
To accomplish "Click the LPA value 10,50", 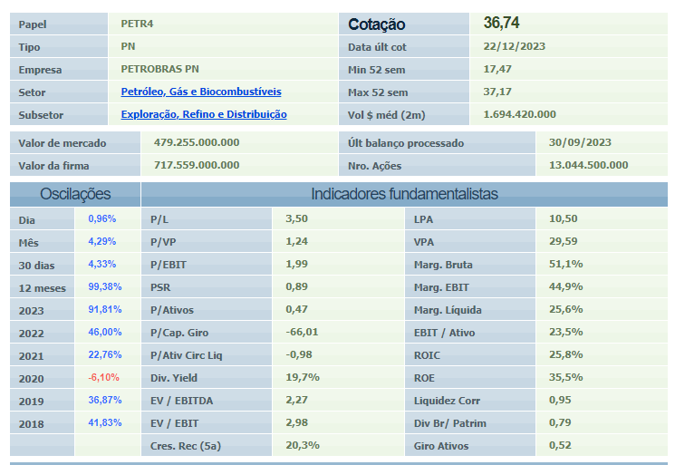I will [x=563, y=218].
